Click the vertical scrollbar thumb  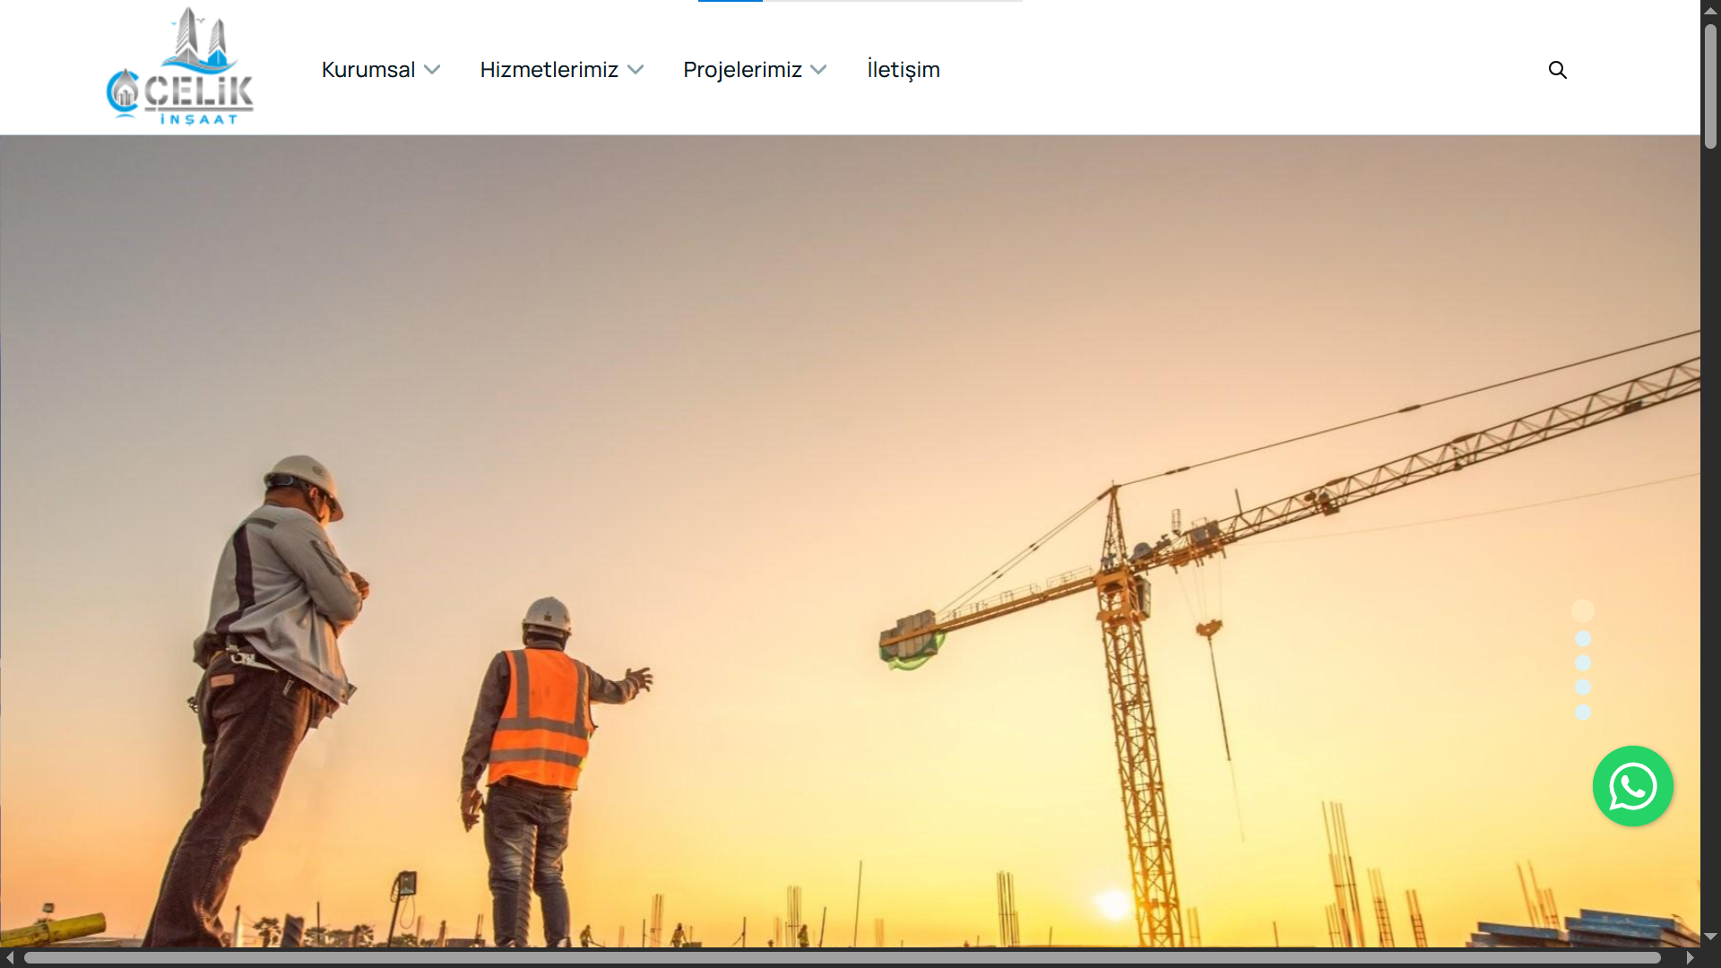(x=1710, y=85)
